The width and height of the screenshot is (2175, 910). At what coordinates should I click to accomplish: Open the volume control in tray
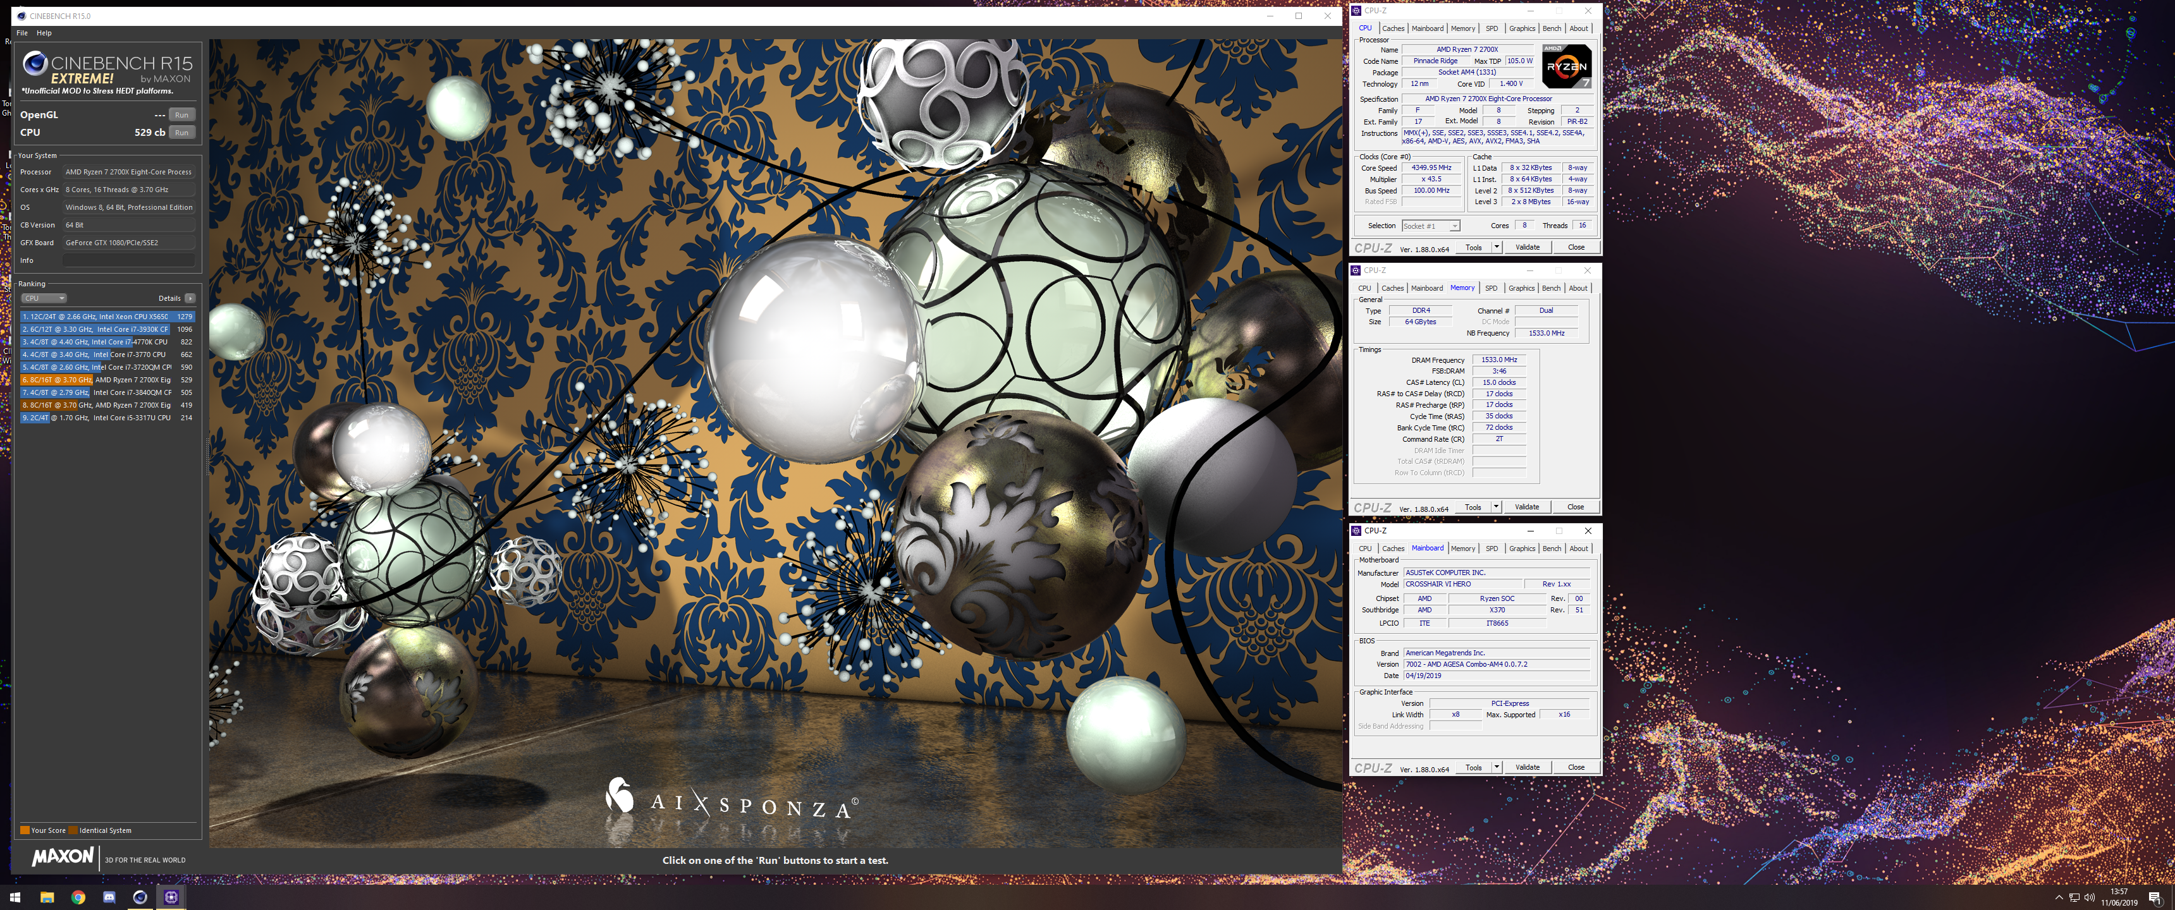(x=2090, y=897)
